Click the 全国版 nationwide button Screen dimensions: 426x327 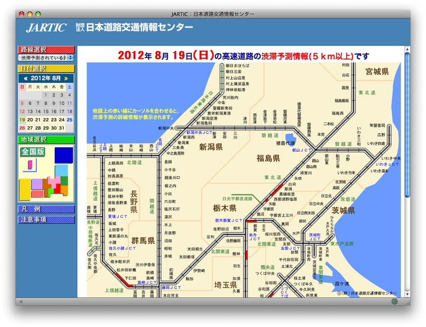pos(33,152)
